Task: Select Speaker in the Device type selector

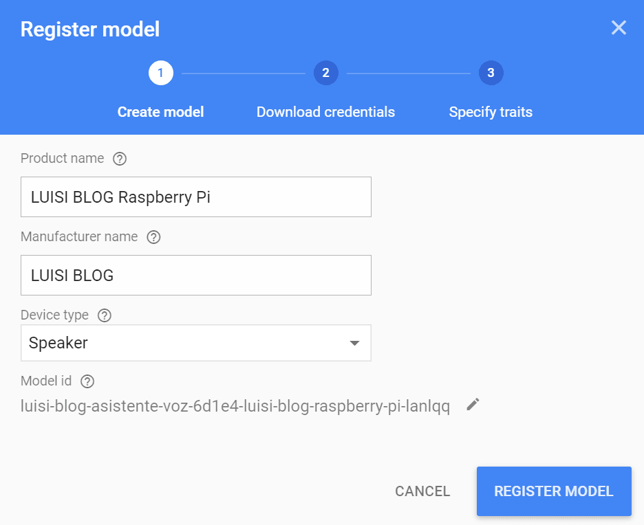Action: tap(196, 343)
